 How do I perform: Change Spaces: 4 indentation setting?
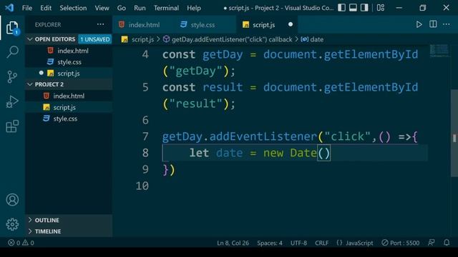pyautogui.click(x=270, y=243)
